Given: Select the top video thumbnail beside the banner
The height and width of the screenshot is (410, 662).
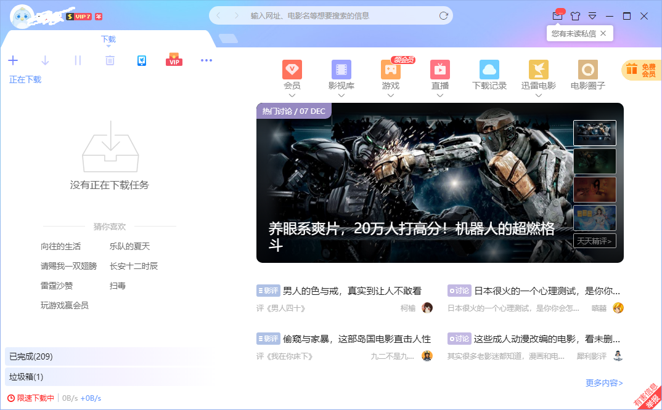Looking at the screenshot, I should click(594, 132).
